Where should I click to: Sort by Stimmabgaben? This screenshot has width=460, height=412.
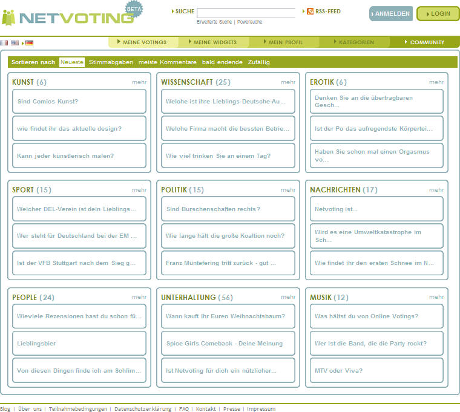111,62
